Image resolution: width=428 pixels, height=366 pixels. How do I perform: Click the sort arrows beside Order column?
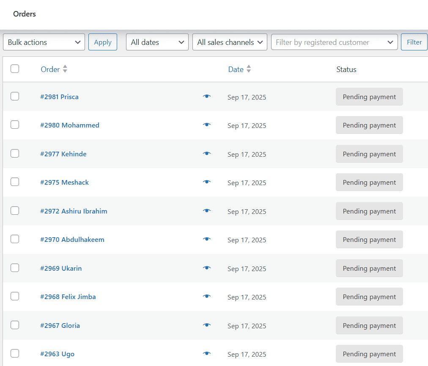coord(65,69)
